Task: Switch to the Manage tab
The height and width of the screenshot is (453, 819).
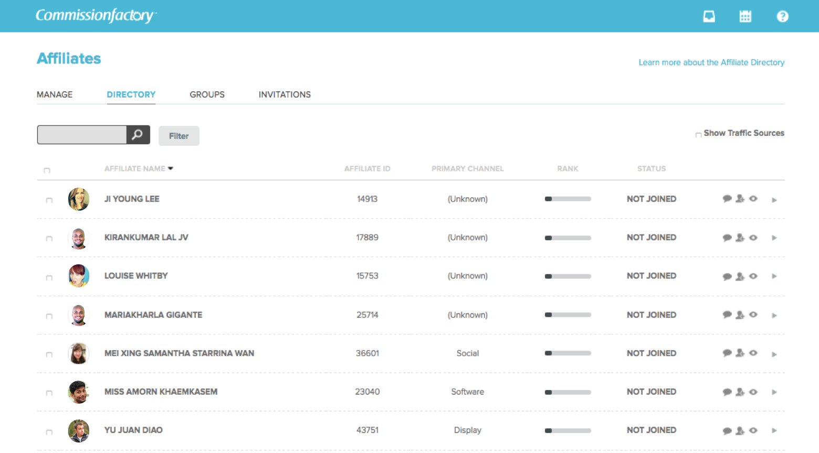Action: point(55,94)
